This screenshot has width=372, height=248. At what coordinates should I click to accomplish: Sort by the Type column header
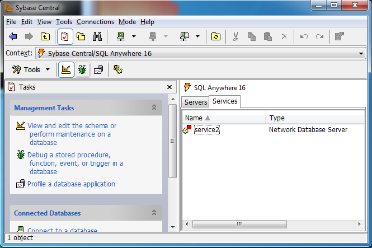316,118
